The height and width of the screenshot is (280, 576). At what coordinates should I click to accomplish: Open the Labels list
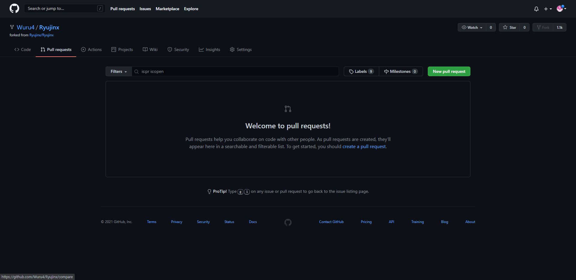tap(361, 71)
